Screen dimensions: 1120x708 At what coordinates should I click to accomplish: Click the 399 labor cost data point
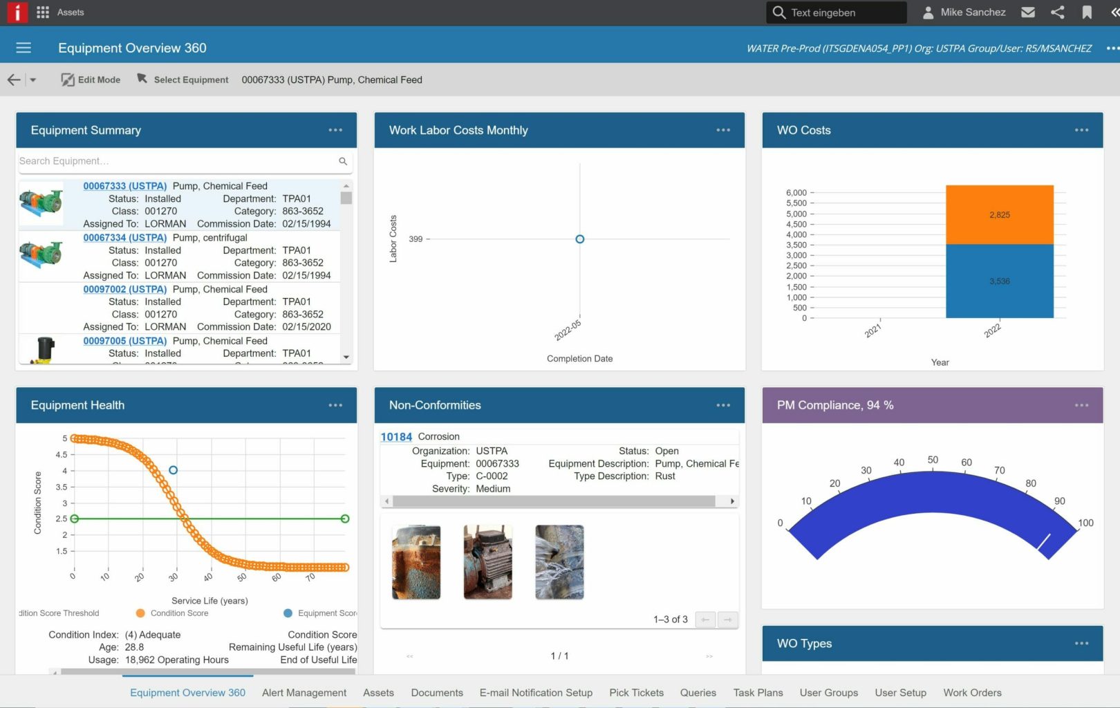[x=580, y=239]
